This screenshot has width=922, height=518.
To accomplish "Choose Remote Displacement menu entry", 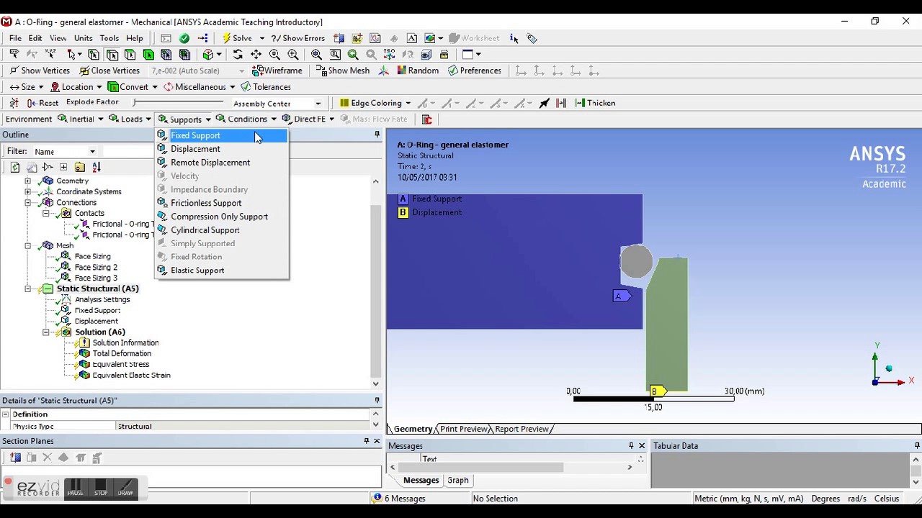I will [x=222, y=163].
